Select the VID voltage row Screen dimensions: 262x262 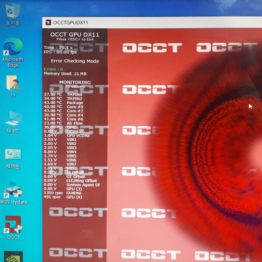[x=59, y=168]
